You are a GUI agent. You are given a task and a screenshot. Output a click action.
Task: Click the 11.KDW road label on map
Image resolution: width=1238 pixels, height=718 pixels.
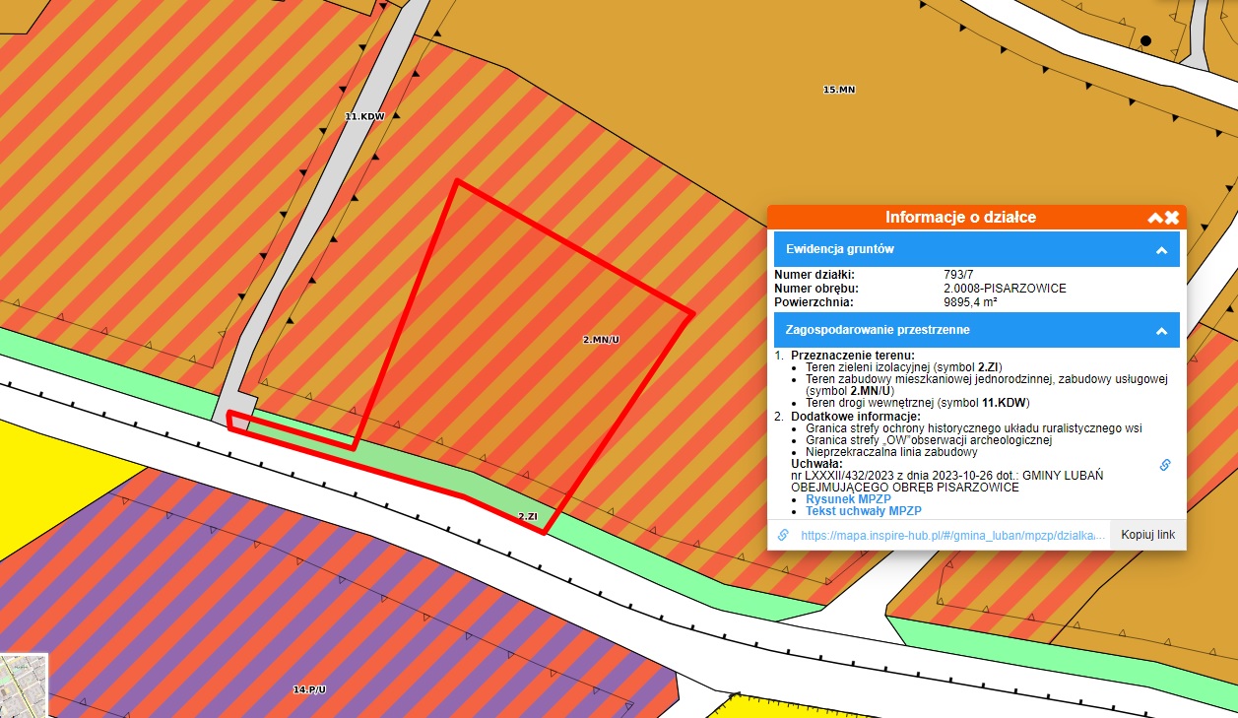click(364, 116)
